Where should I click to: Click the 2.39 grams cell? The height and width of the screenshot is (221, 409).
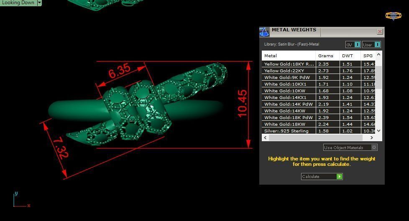coord(327,117)
